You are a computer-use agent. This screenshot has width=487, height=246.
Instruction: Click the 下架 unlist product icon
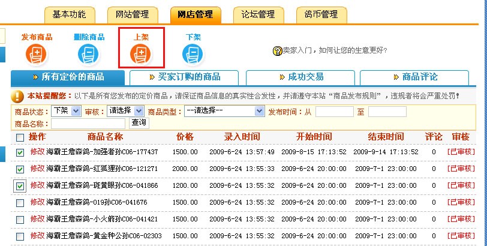(x=193, y=55)
